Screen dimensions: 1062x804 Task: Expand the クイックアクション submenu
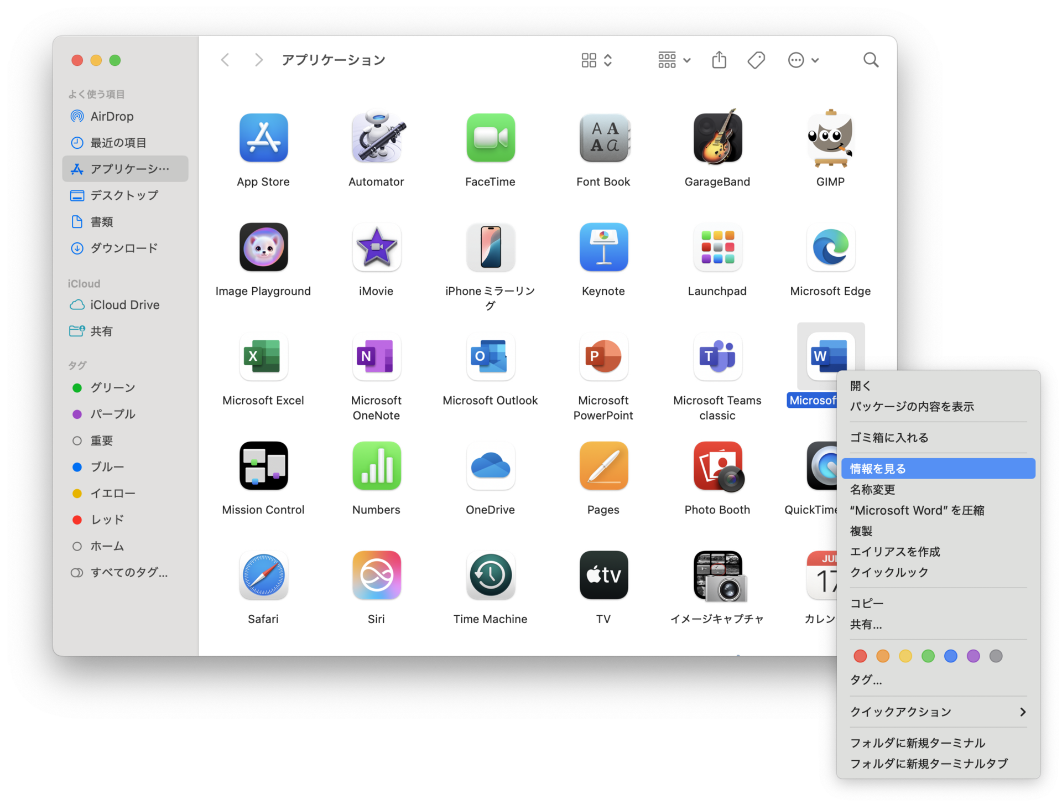938,712
